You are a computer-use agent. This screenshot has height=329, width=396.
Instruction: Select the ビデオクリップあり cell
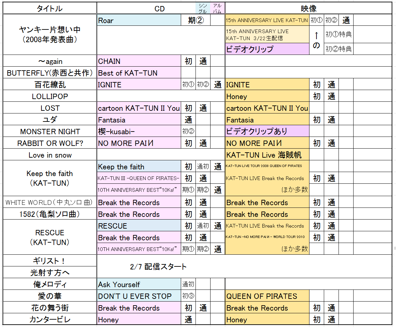(267, 132)
